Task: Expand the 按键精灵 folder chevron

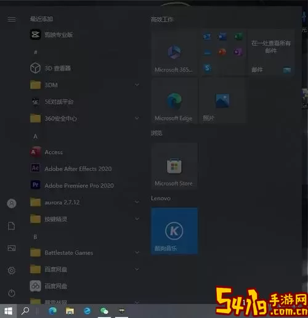Action: (x=137, y=219)
